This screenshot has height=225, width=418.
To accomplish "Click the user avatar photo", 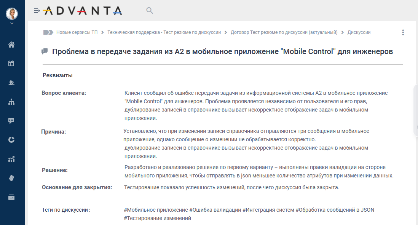I will (x=12, y=13).
